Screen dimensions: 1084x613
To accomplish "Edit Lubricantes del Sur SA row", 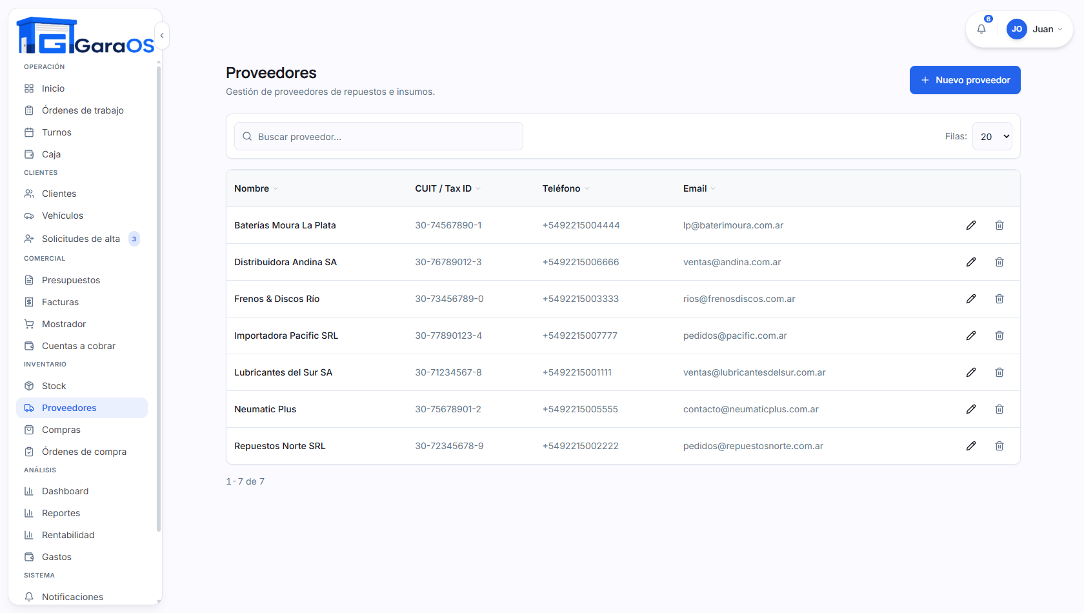I will [x=971, y=372].
